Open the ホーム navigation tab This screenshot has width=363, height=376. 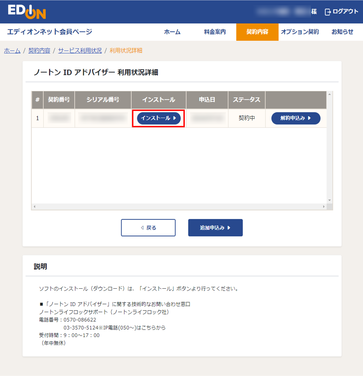[x=172, y=32]
